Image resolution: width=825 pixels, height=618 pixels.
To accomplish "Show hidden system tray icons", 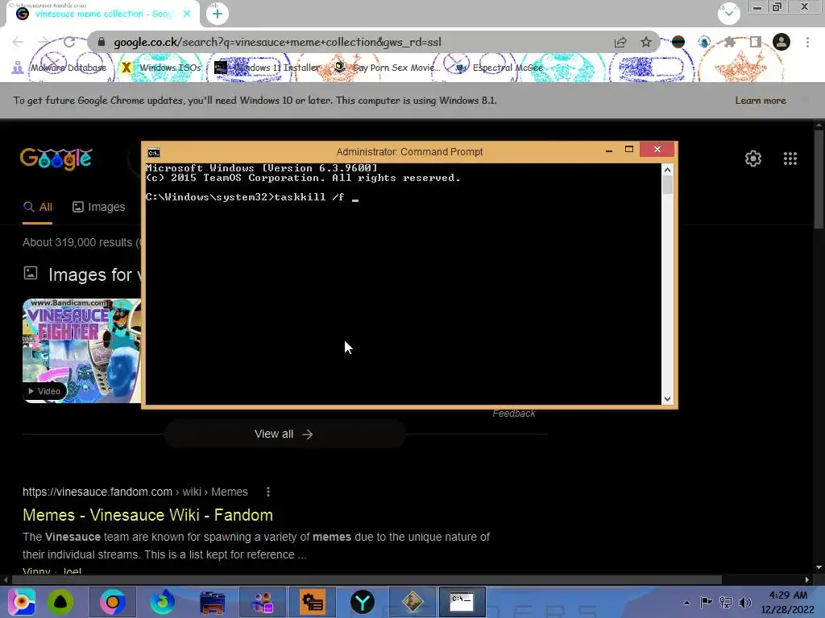I will [686, 603].
